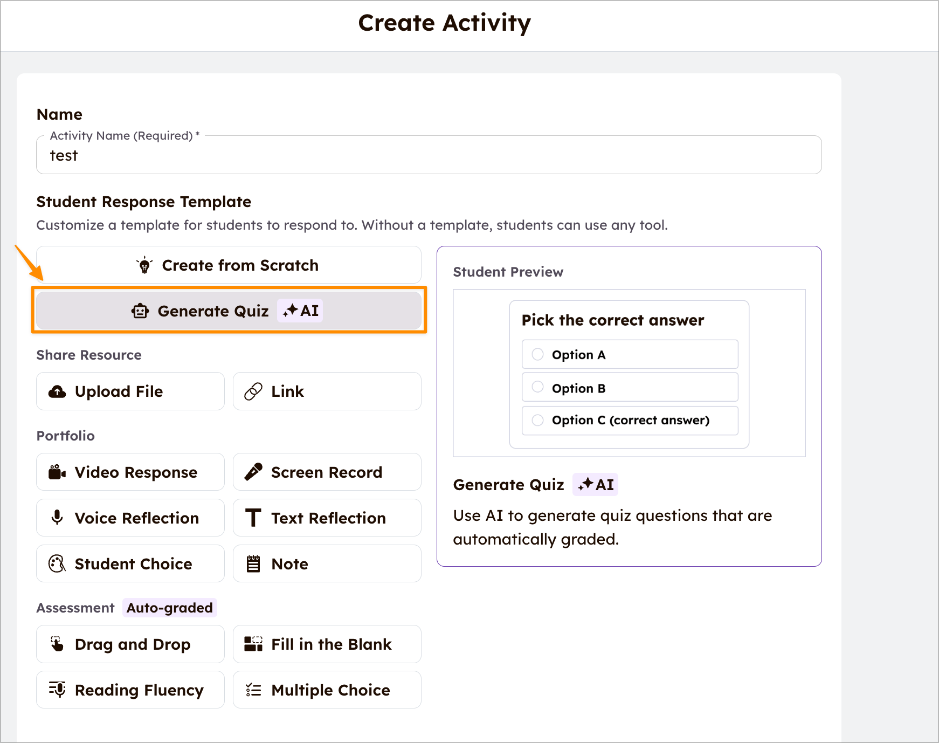Click the Screen Record pen icon
Image resolution: width=939 pixels, height=743 pixels.
(x=253, y=471)
